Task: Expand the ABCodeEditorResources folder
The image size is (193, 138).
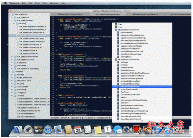Action: pos(12,56)
